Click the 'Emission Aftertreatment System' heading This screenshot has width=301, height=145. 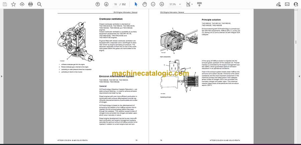click(x=116, y=76)
